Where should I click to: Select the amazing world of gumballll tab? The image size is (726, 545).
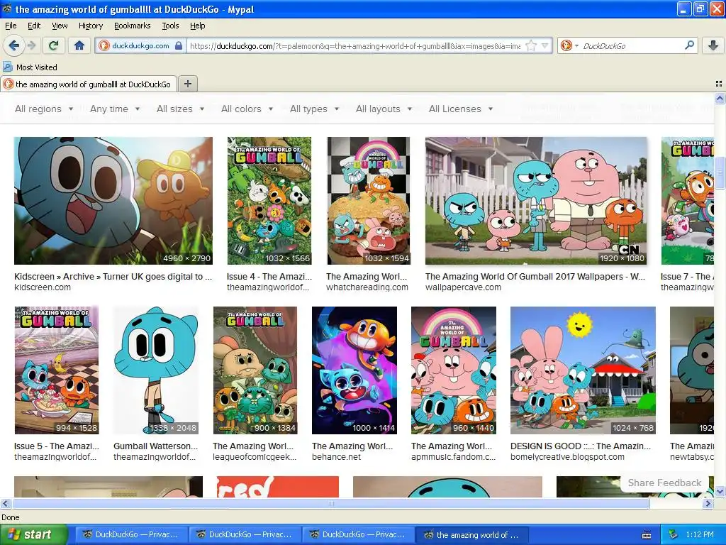89,84
